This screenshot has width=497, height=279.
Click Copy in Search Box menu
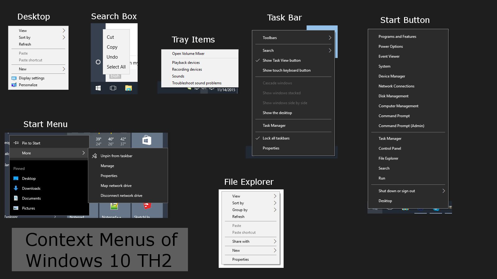pos(112,47)
